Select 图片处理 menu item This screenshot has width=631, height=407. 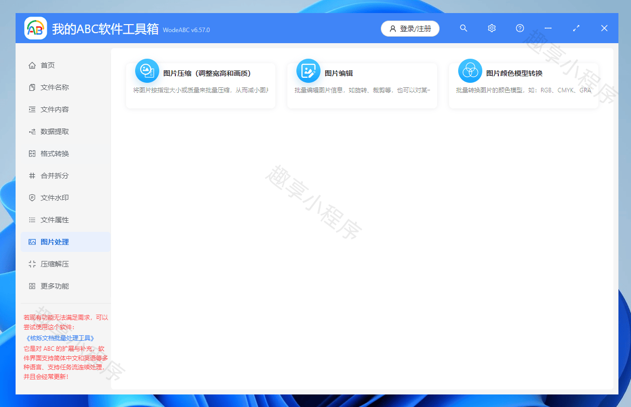tap(65, 242)
